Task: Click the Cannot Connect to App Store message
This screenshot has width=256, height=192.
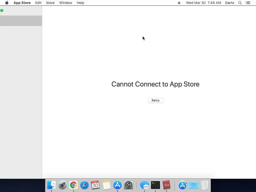Action: tap(155, 84)
